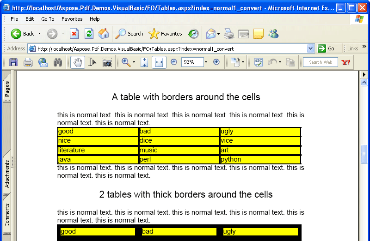Screen dimensions: 370x241
Task: Click the Search Web input box
Action: pos(320,62)
